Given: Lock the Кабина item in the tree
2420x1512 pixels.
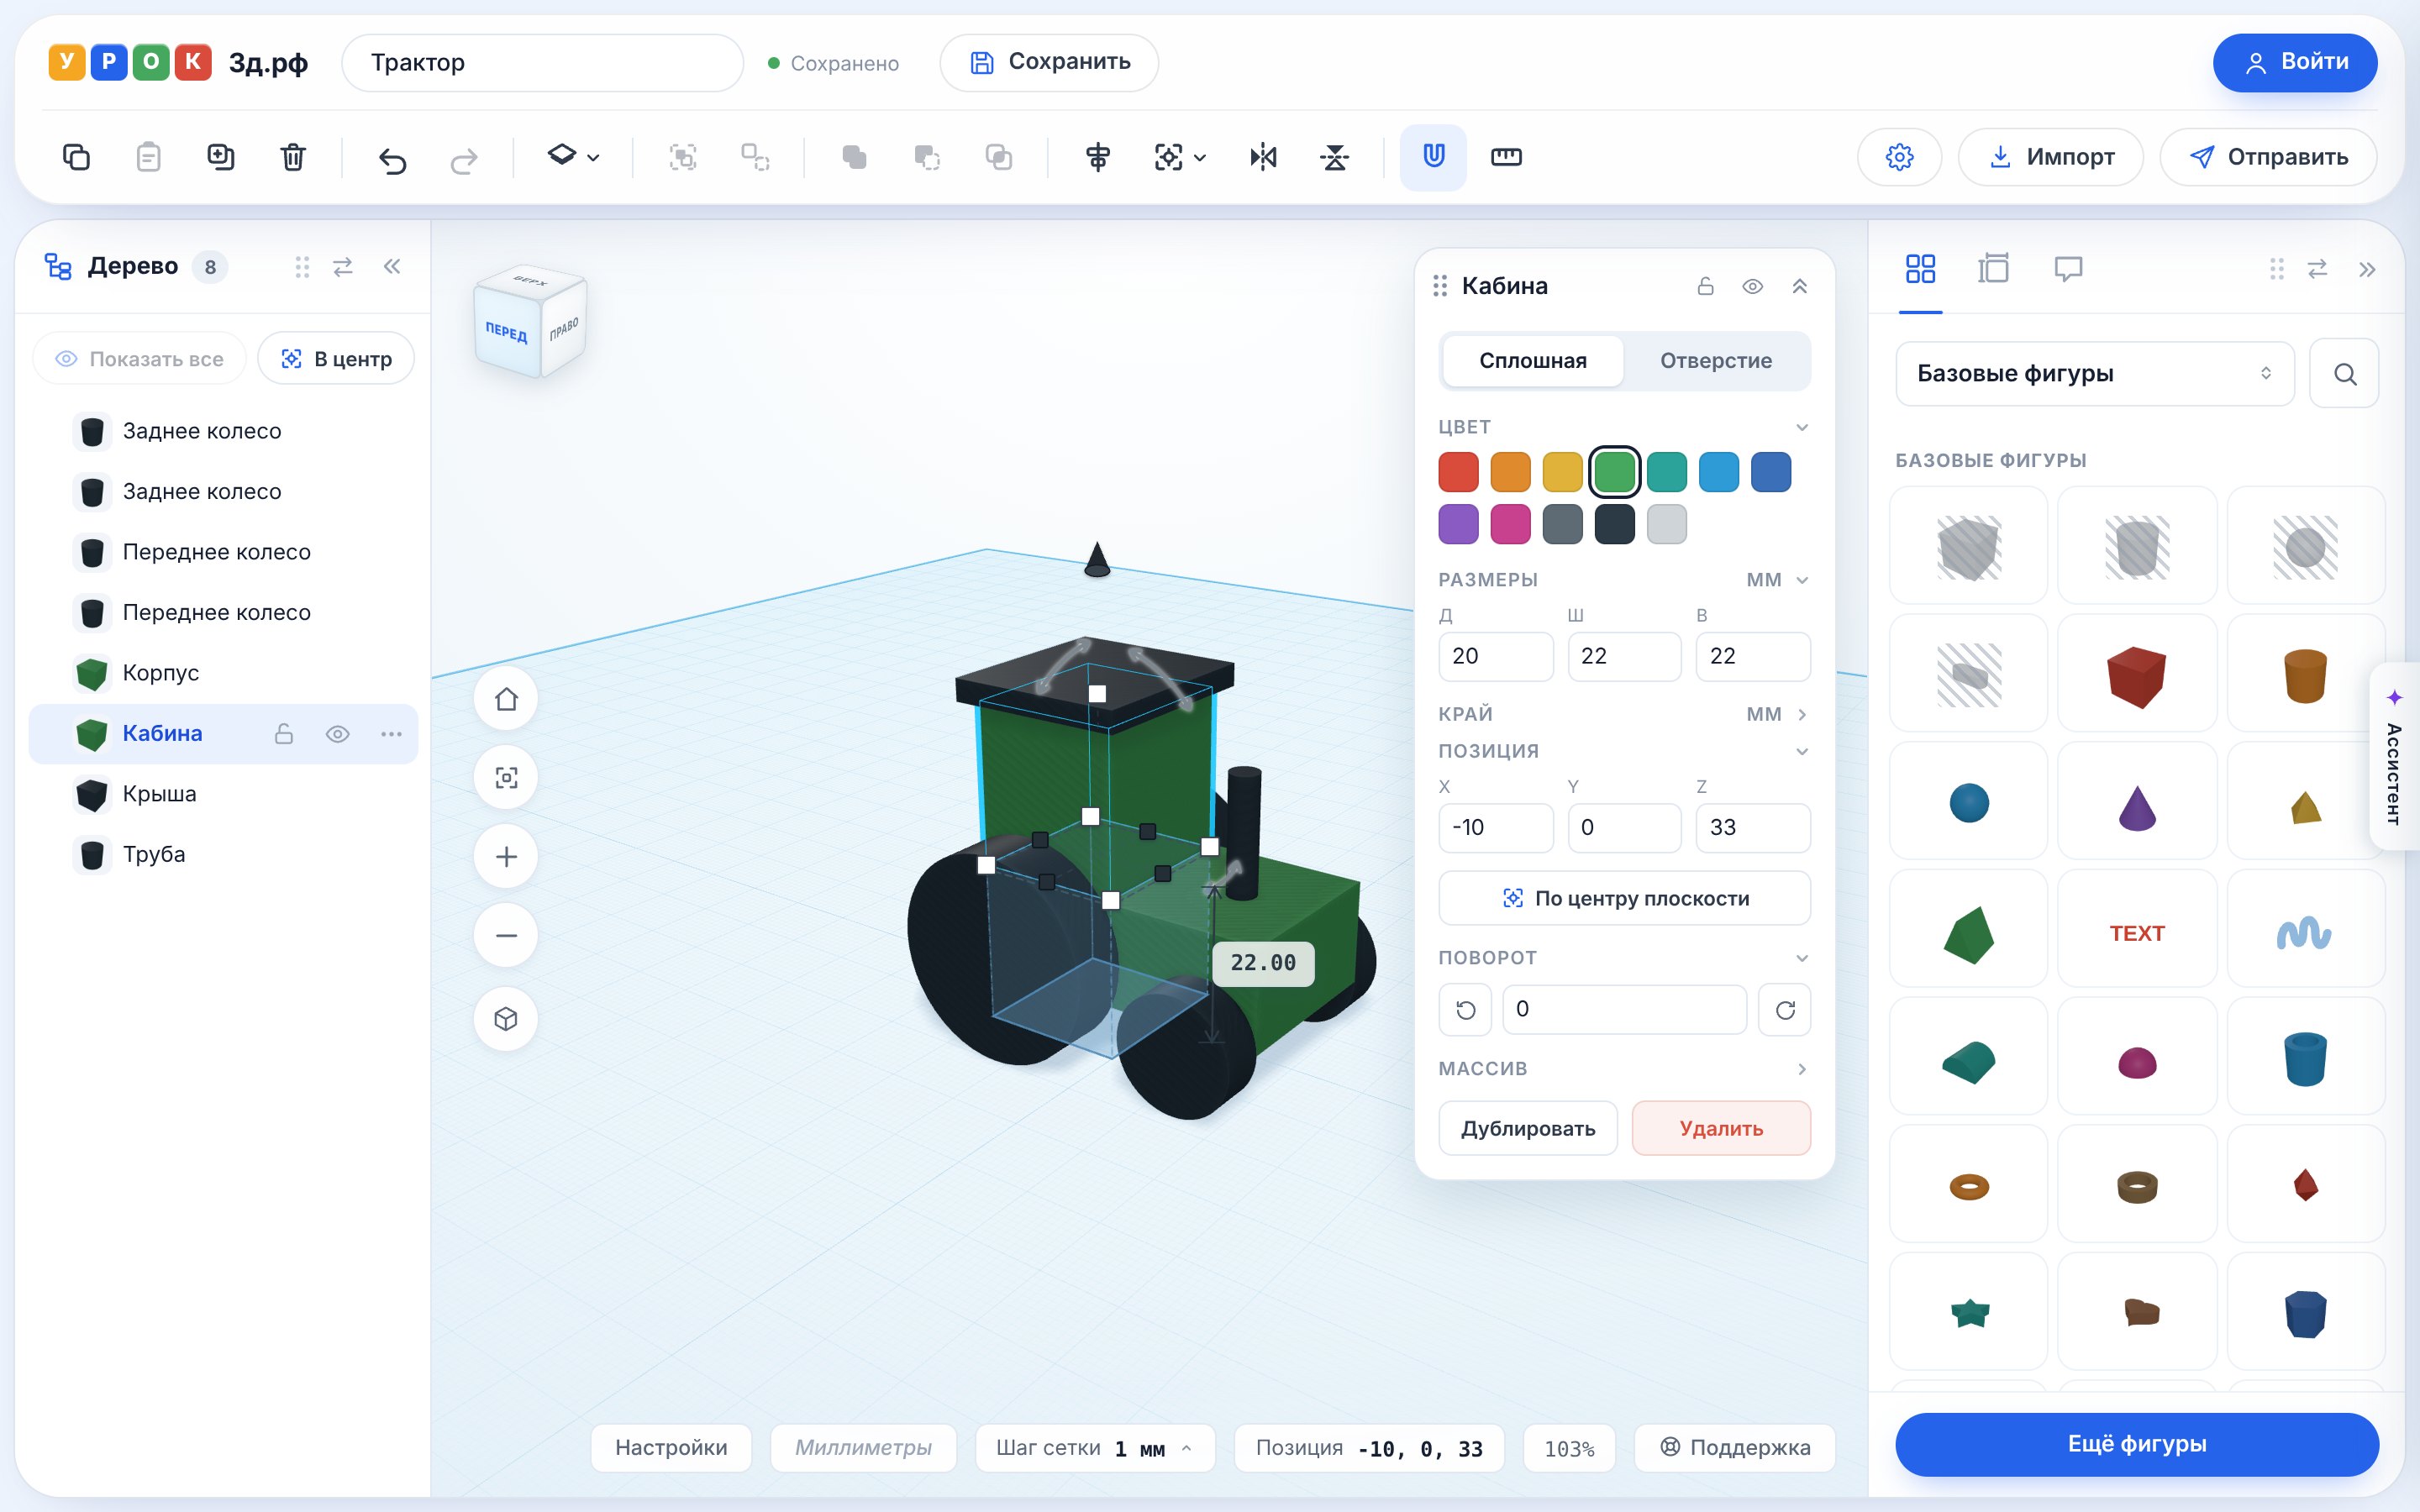Looking at the screenshot, I should point(284,734).
